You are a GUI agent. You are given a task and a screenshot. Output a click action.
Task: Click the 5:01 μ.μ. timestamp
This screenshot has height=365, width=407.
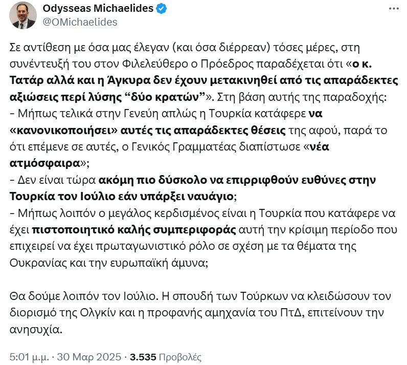point(29,357)
